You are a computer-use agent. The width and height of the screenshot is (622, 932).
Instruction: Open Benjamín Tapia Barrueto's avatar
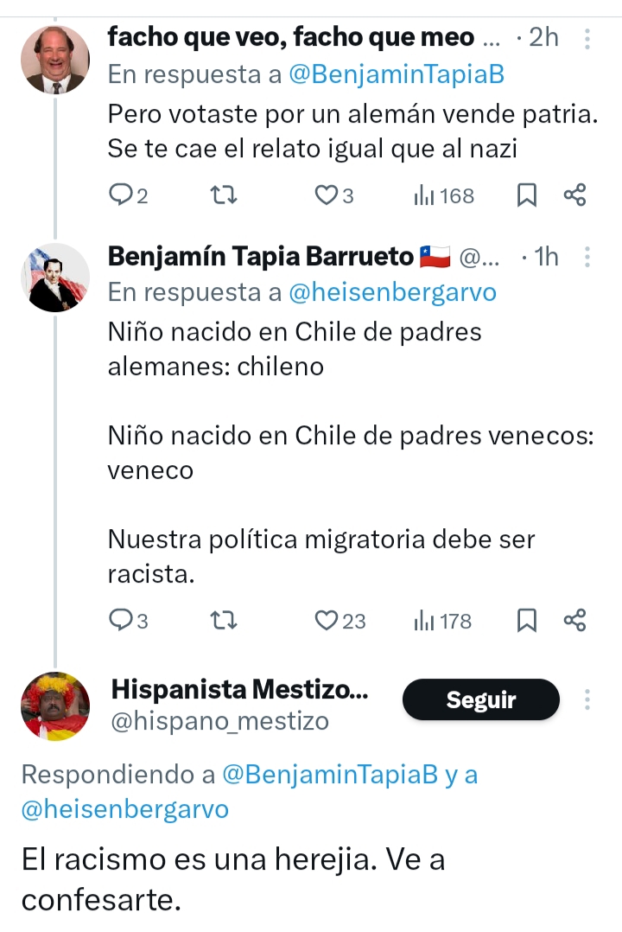coord(55,278)
